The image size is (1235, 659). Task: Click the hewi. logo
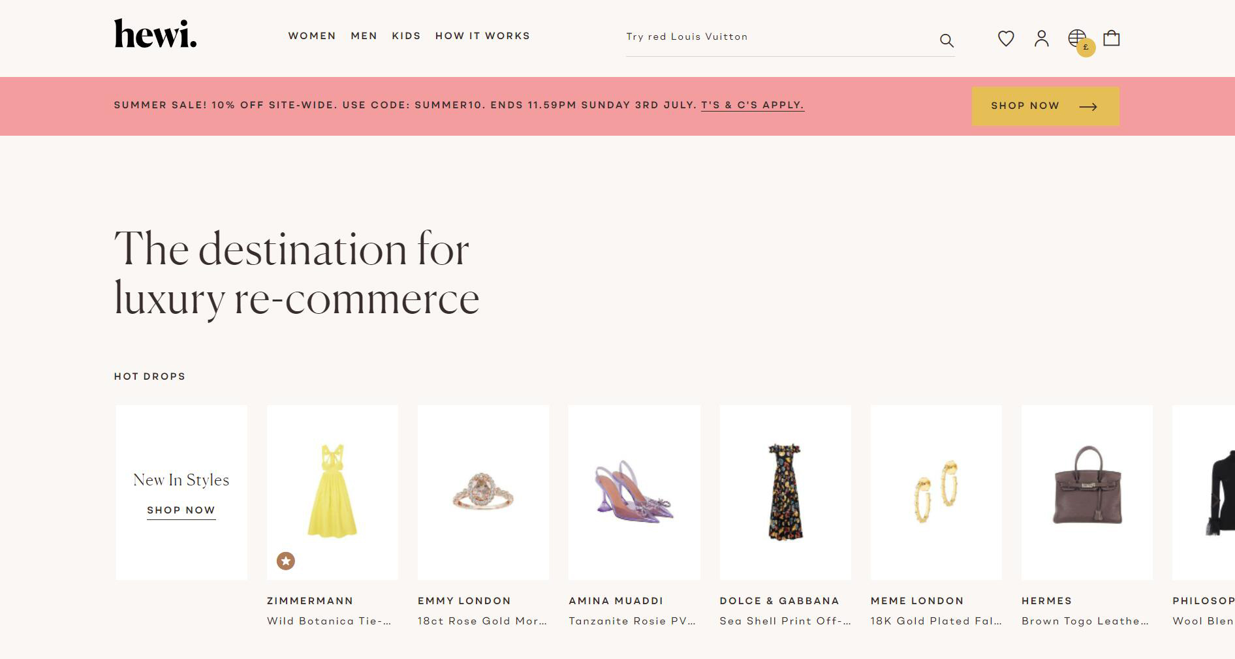click(155, 34)
